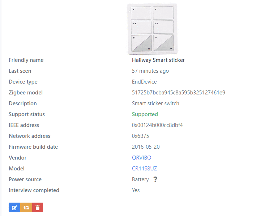The width and height of the screenshot is (265, 216).
Task: Open the CR11S8UZ model link
Action: tap(144, 169)
